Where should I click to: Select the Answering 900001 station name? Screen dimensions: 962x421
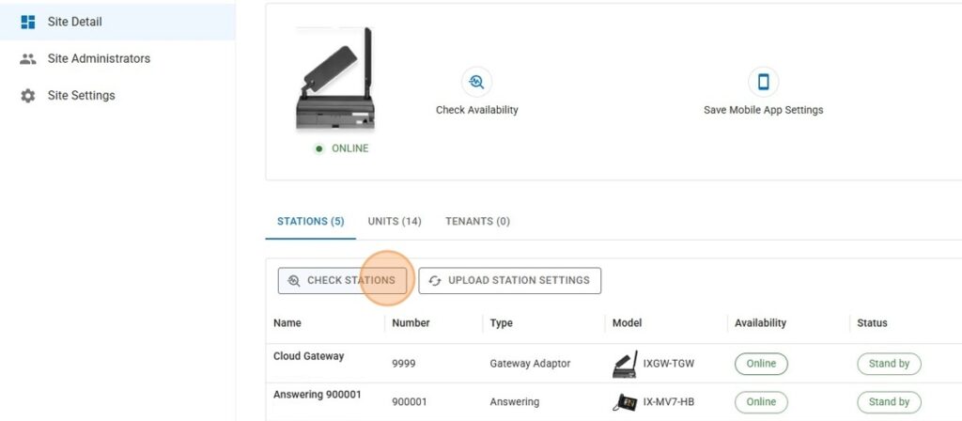pyautogui.click(x=318, y=395)
